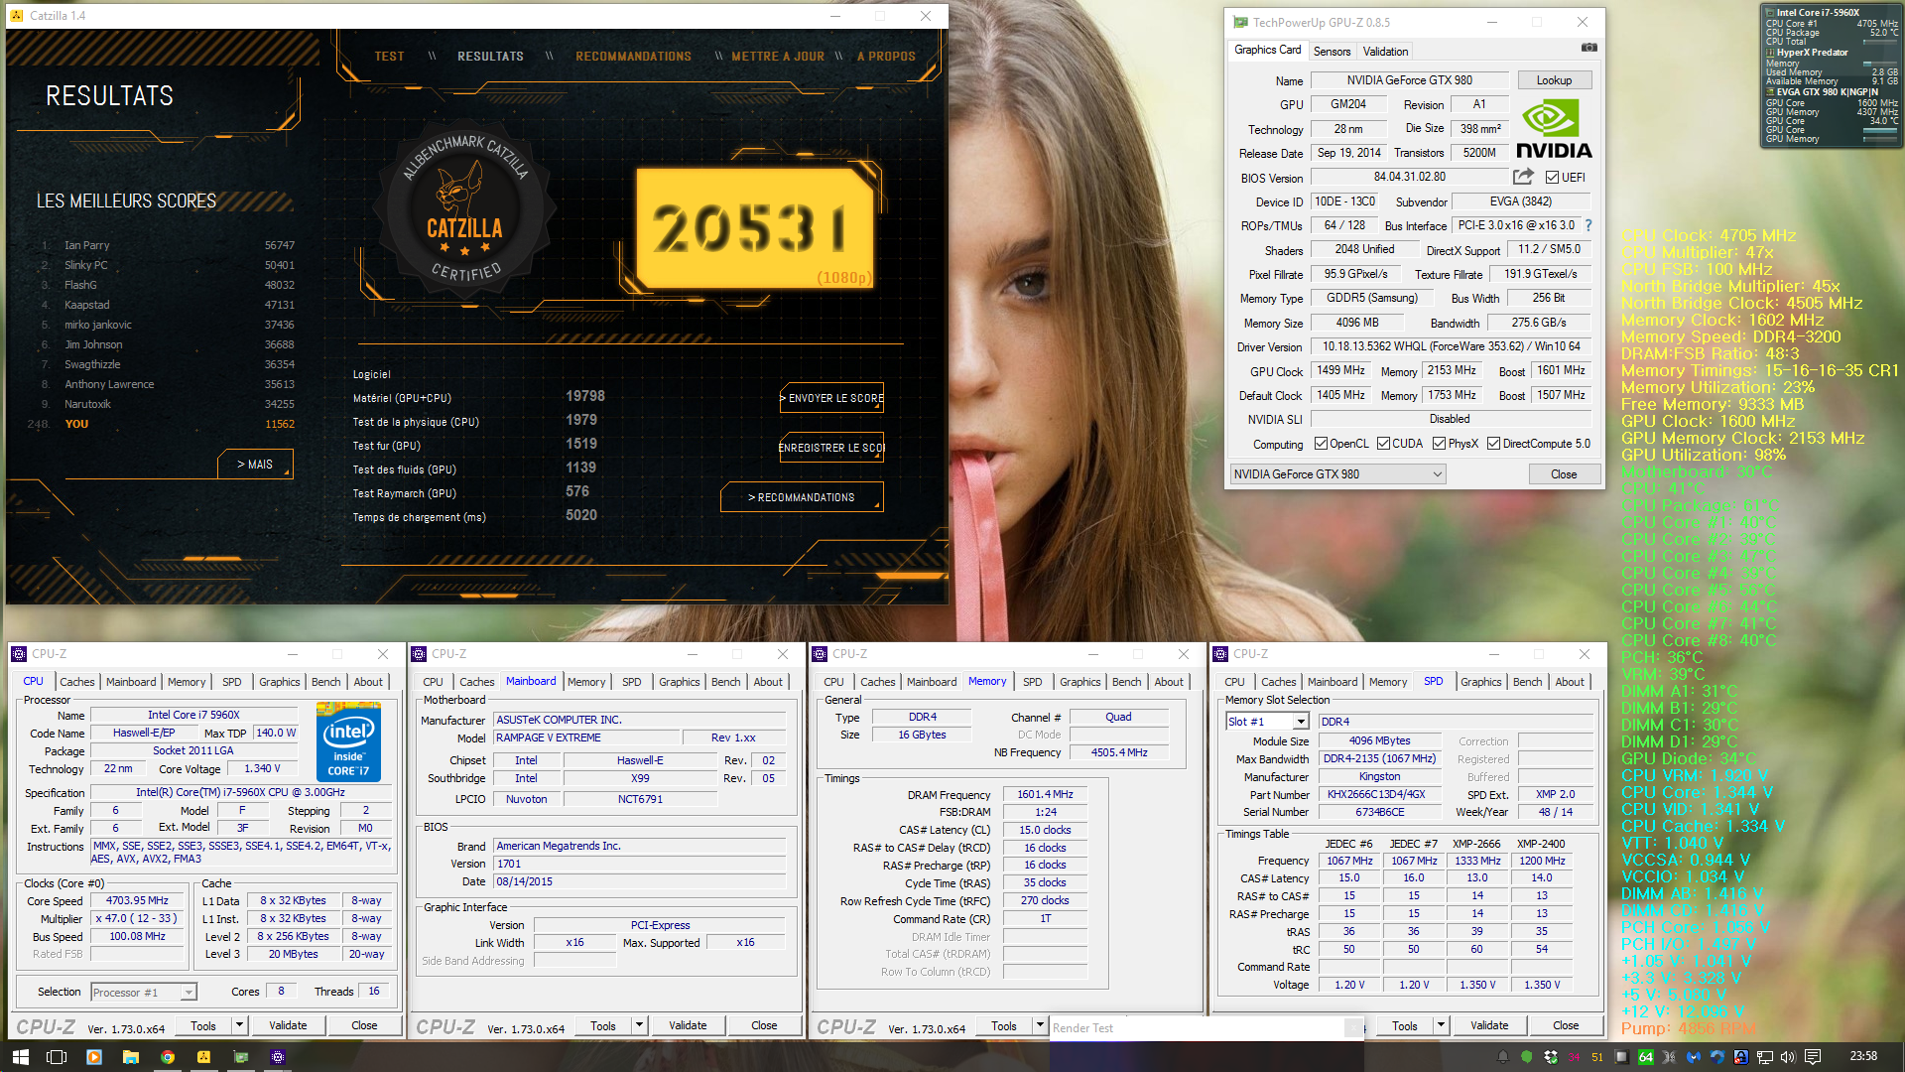
Task: Click the padlock tray icon
Action: coord(1741,1057)
